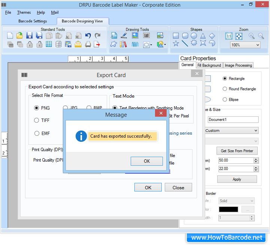
Task: Expand the clipart shapes tool dropdown arrow
Action: tap(165, 45)
